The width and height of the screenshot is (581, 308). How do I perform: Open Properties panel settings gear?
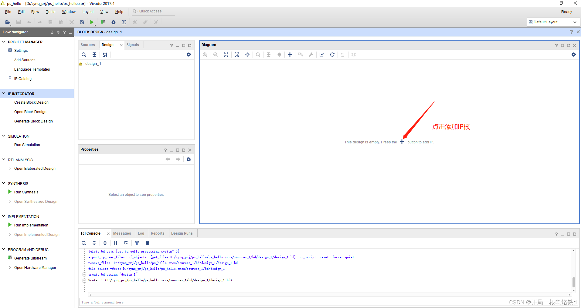pos(189,159)
